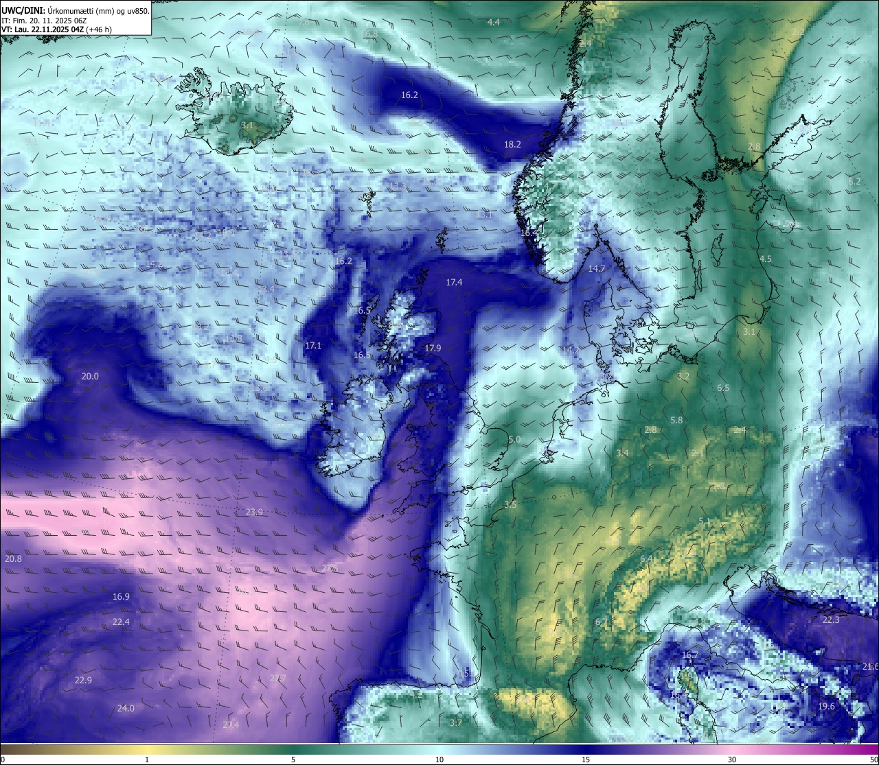Click the value label '21.6' at the right edge
This screenshot has height=765, width=879.
pos(871,667)
